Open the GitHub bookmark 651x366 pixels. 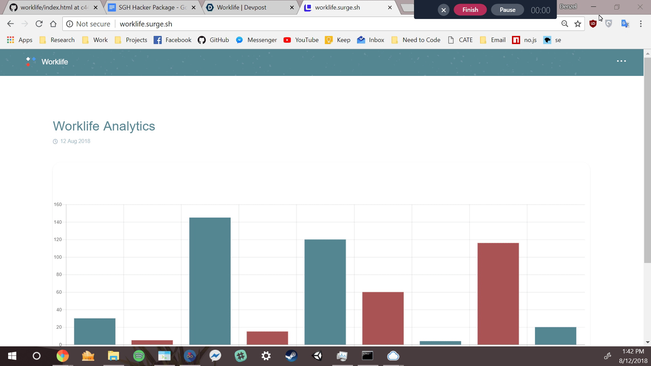[x=214, y=40]
